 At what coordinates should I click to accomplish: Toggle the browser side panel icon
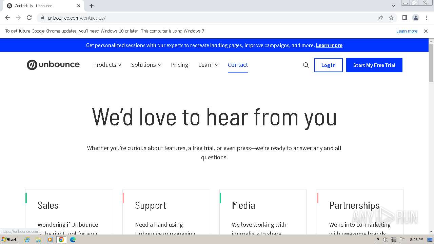405,18
